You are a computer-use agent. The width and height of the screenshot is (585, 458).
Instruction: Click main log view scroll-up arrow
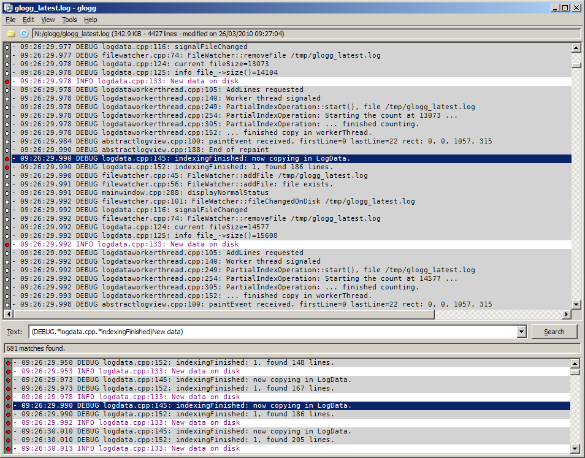coord(576,48)
